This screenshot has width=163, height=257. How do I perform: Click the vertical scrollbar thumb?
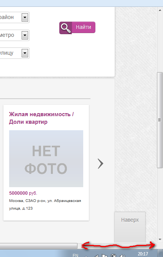(160, 120)
